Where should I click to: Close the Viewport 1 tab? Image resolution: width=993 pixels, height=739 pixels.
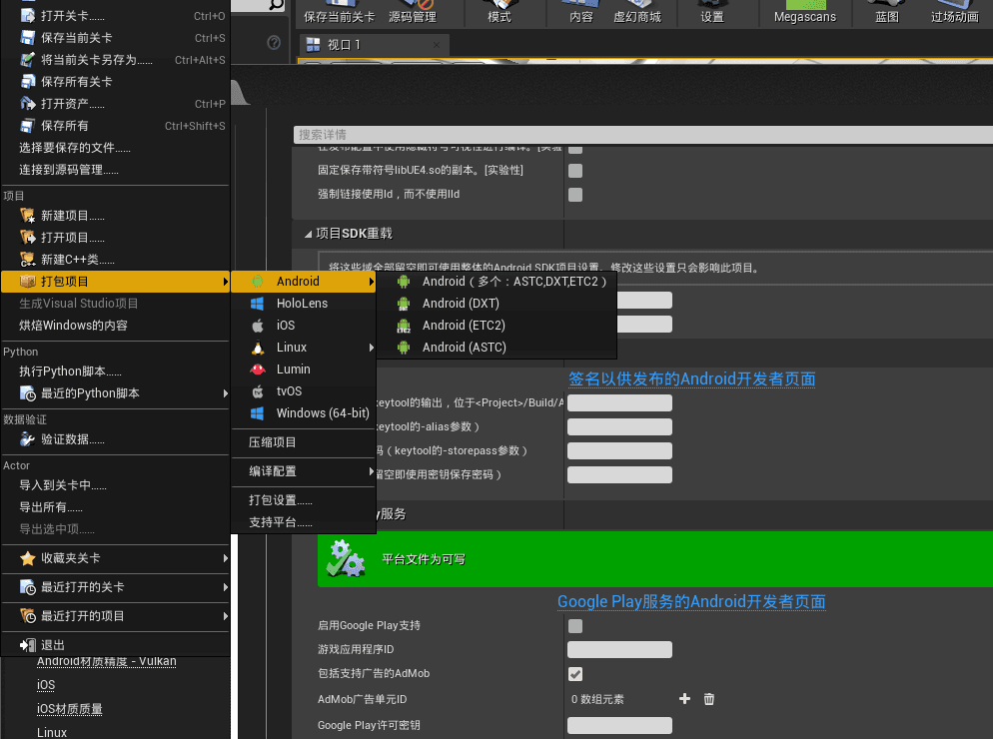point(437,45)
